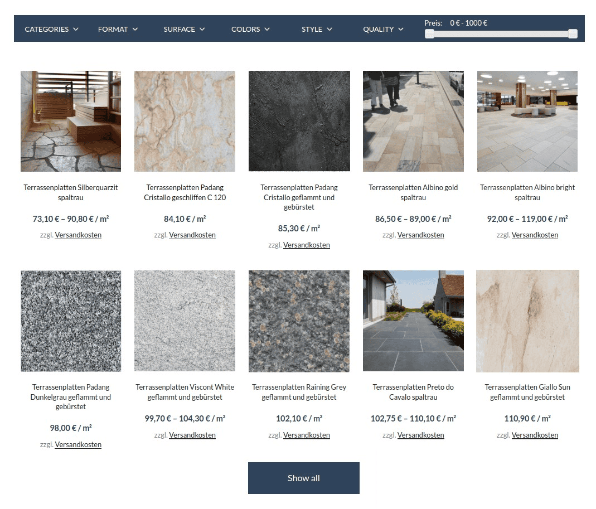Click the right handle of the Preis slider
This screenshot has height=509, width=596.
pos(572,33)
